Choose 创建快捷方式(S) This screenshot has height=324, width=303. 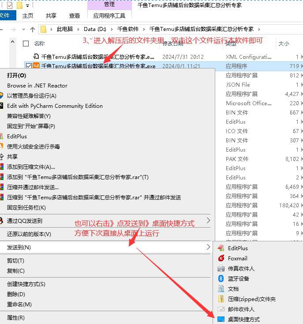click(x=26, y=284)
